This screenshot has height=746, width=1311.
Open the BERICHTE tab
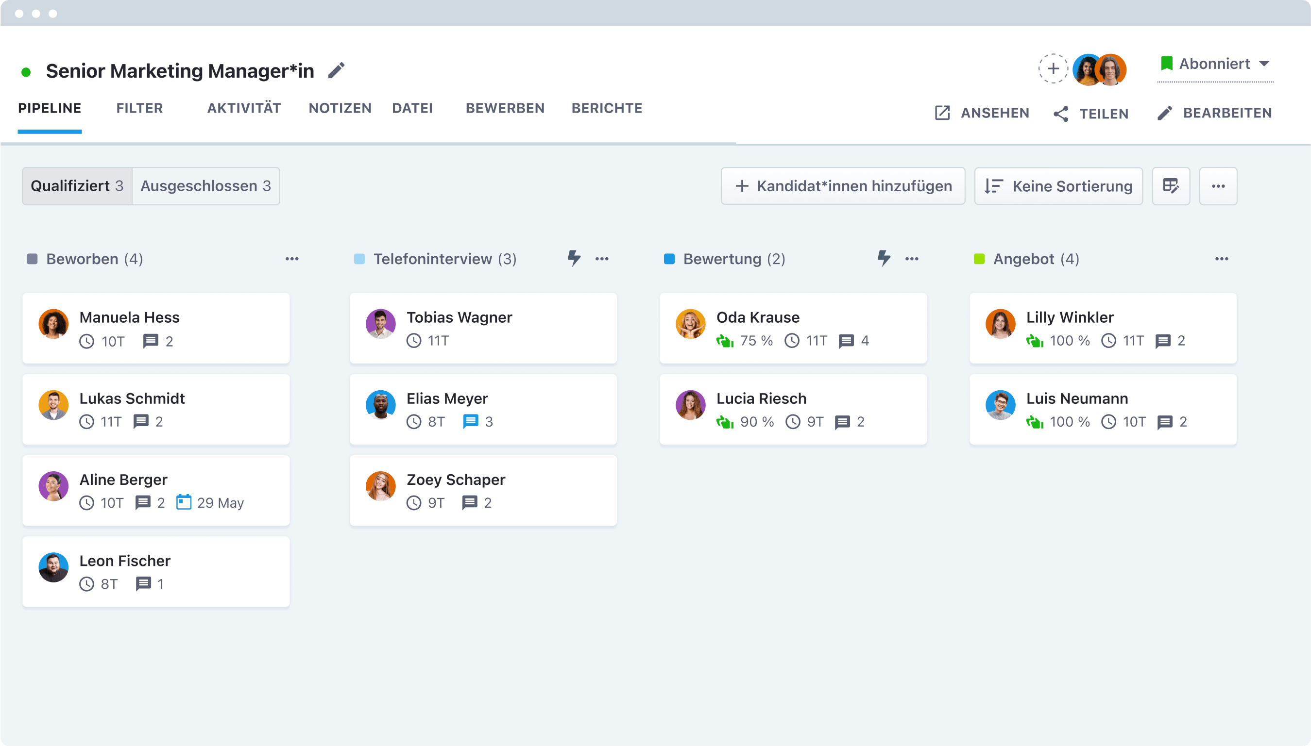(x=607, y=108)
